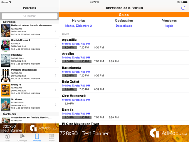Open Arecibo cinema name
This screenshot has width=189, height=142.
click(x=68, y=54)
